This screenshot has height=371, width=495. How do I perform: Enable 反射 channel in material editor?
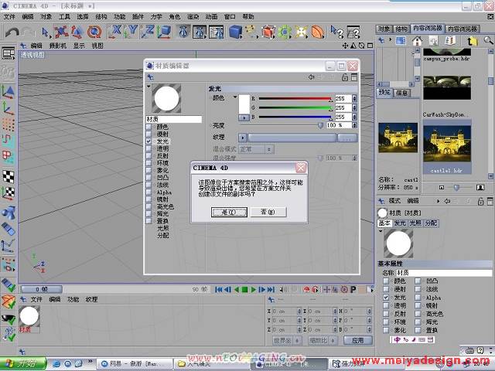[x=148, y=156]
